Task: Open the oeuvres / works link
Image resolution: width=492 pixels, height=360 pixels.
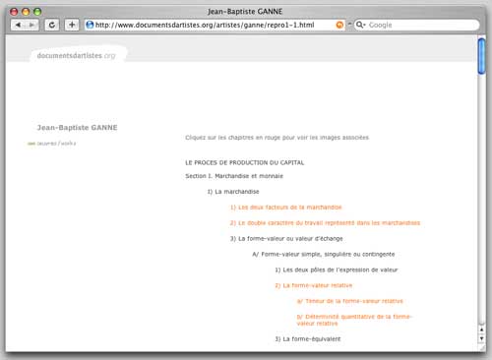Action: click(x=52, y=144)
